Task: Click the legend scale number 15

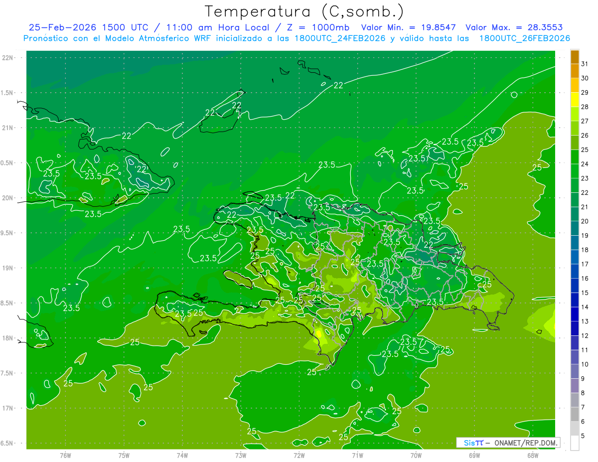Action: tap(585, 293)
